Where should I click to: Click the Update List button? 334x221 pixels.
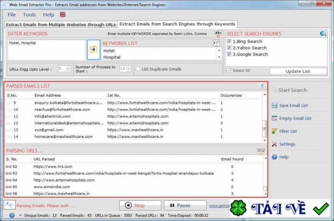pos(298,71)
